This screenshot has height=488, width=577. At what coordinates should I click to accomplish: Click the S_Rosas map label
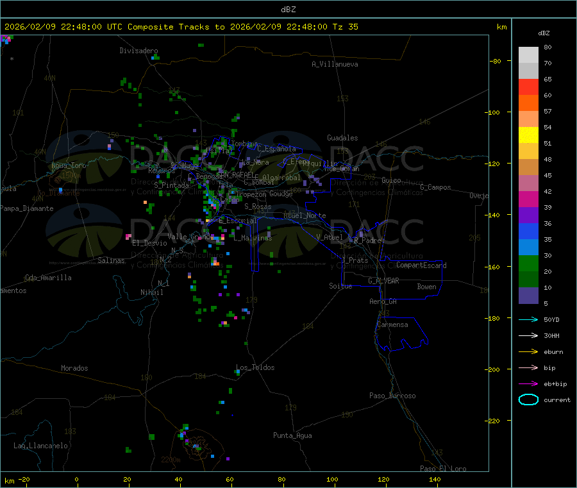pos(258,206)
